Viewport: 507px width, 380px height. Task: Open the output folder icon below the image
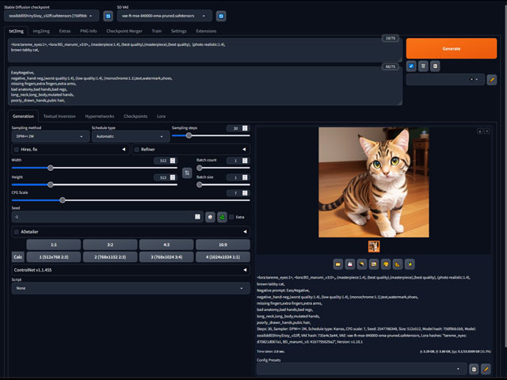[x=337, y=262]
